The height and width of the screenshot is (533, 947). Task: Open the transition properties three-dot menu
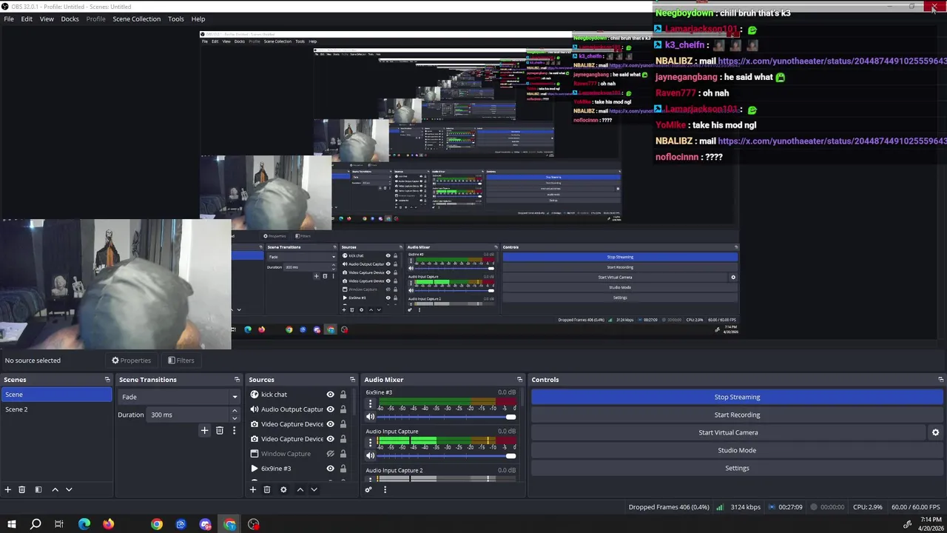234,430
